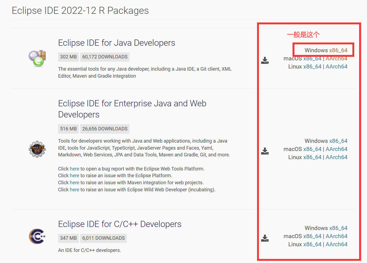
Task: Click download icon for Java Developers package
Action: click(265, 60)
